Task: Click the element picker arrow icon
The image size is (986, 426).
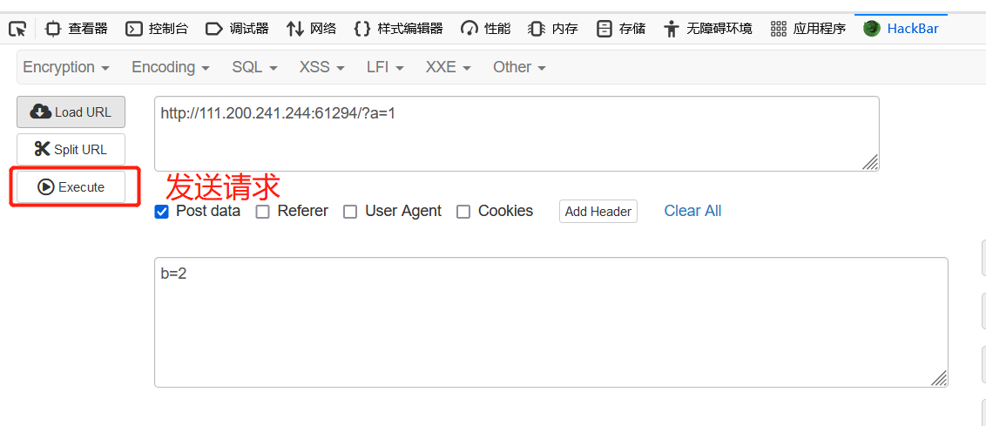Action: click(x=17, y=29)
